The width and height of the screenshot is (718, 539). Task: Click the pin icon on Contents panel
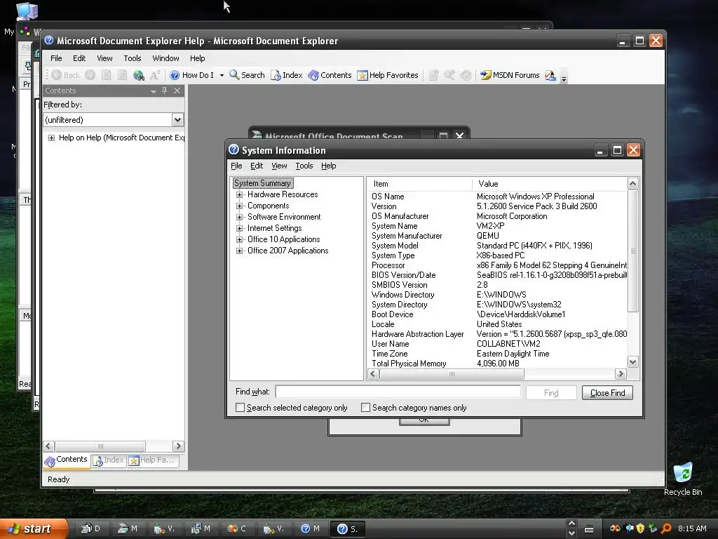tap(164, 91)
